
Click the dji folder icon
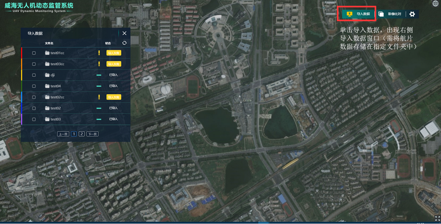click(x=47, y=75)
